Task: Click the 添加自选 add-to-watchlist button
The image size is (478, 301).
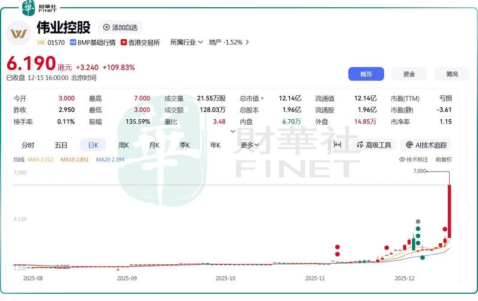Action: pos(120,28)
